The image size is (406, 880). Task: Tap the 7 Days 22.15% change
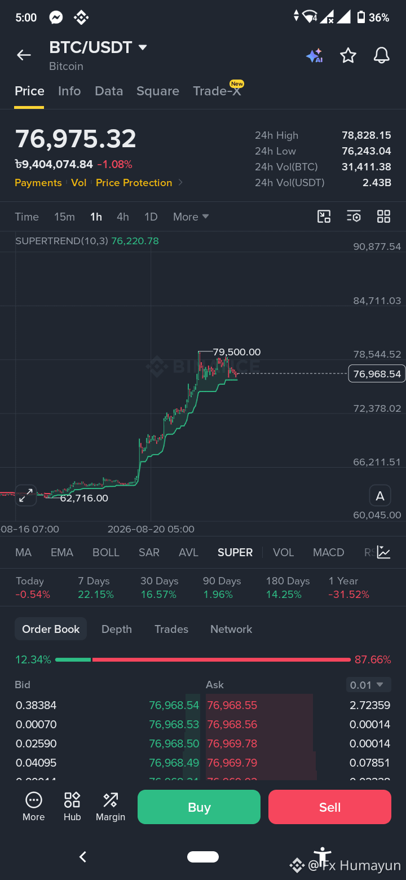(96, 587)
